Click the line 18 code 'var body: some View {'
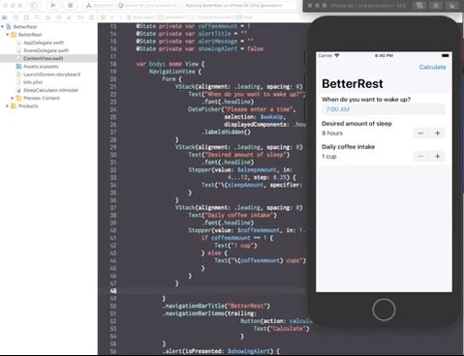 pos(170,64)
